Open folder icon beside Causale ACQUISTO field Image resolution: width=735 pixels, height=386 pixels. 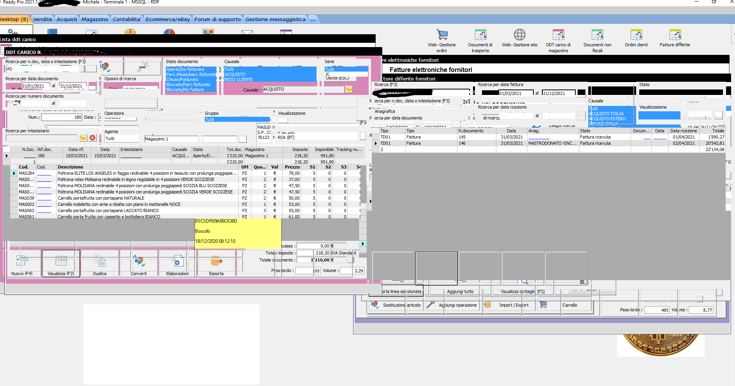(x=349, y=89)
